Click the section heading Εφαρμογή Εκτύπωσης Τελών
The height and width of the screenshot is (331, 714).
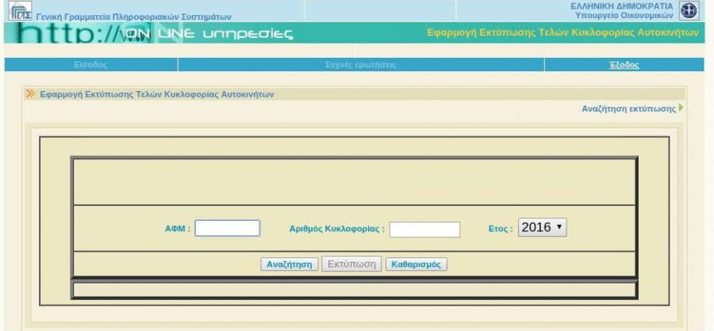pyautogui.click(x=156, y=93)
